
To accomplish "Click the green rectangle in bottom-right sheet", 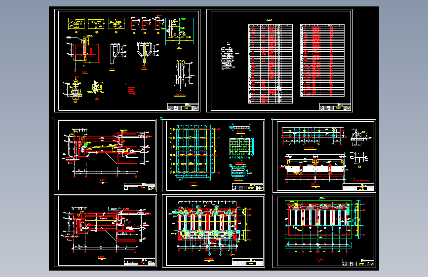I will tap(318, 219).
